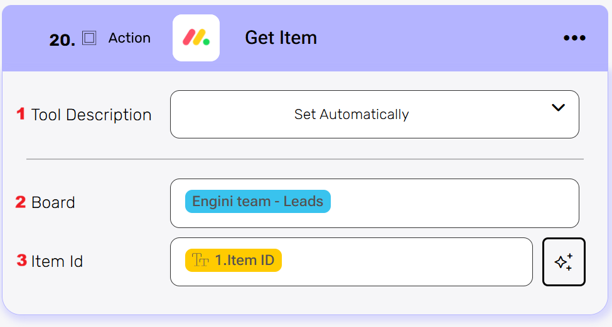Click the square icon next to Action
This screenshot has width=612, height=327.
point(89,38)
